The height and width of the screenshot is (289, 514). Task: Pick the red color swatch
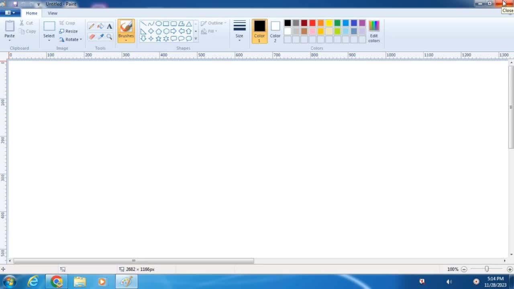tap(312, 23)
